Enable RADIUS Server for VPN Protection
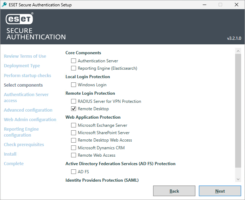This screenshot has width=245, height=200. click(x=74, y=101)
